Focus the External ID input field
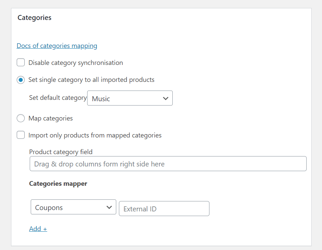This screenshot has width=322, height=250. [164, 209]
